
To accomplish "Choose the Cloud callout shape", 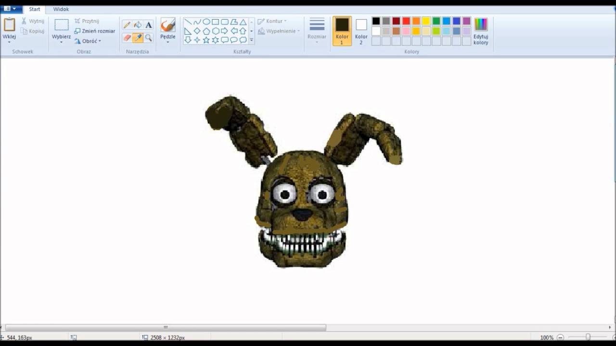I will (x=243, y=40).
